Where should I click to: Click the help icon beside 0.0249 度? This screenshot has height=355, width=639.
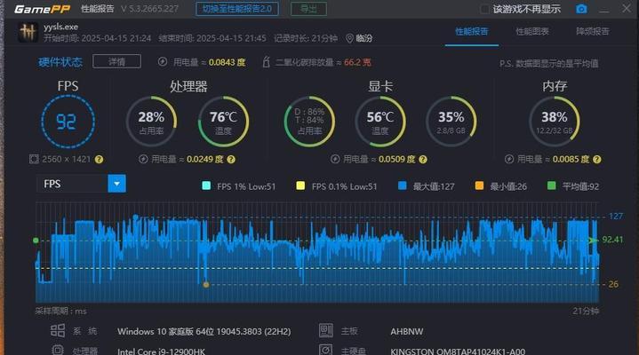pos(231,159)
